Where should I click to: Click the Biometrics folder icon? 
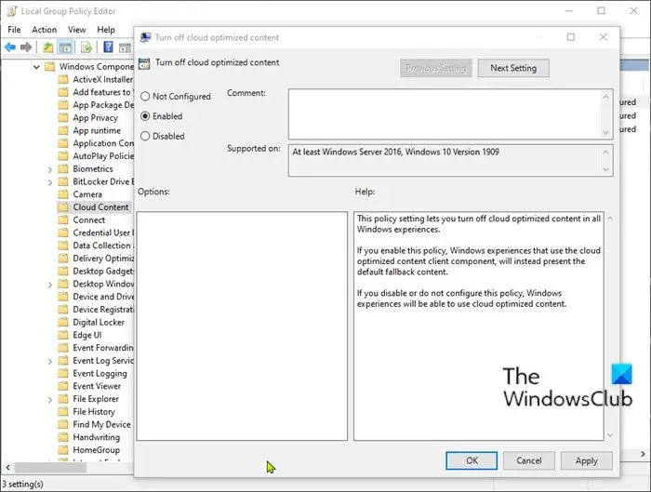pos(63,169)
